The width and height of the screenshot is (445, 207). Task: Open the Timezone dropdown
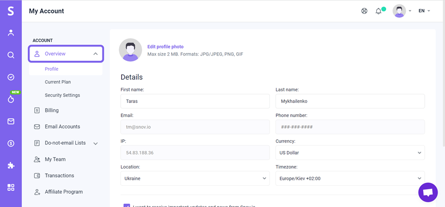[x=350, y=178]
